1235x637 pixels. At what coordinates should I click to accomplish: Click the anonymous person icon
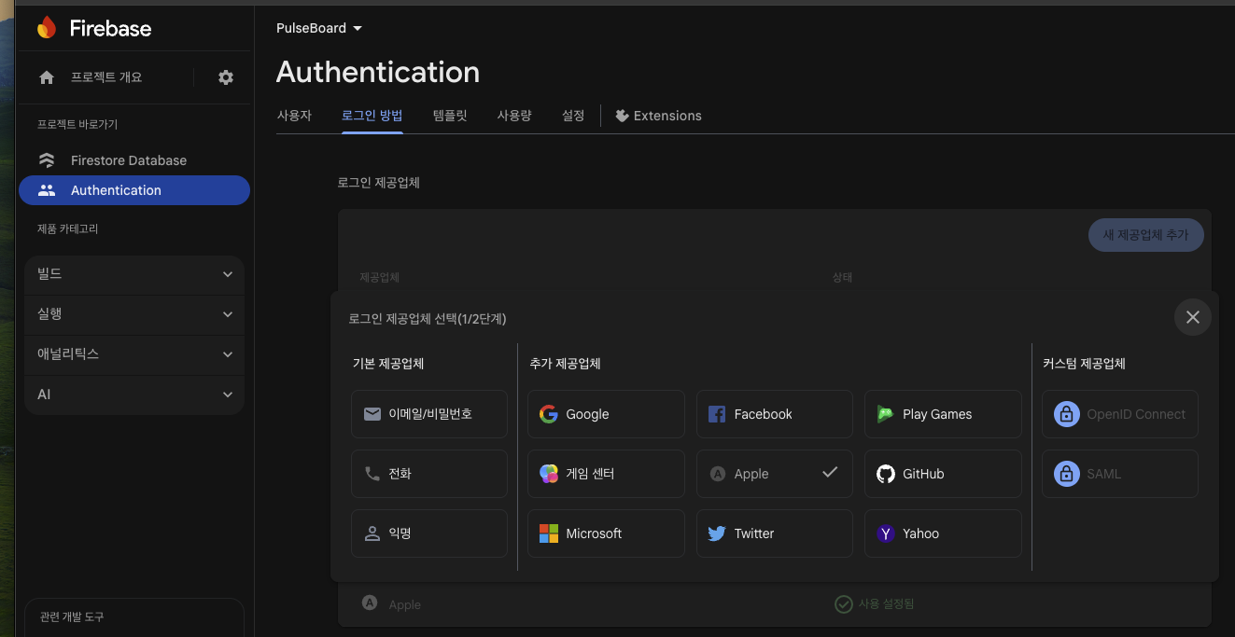[x=372, y=533]
